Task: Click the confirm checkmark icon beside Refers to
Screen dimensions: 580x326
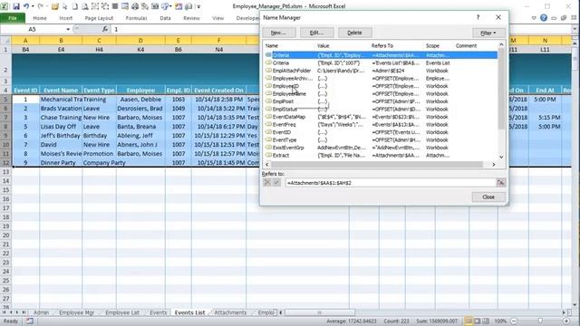Action: [x=276, y=183]
